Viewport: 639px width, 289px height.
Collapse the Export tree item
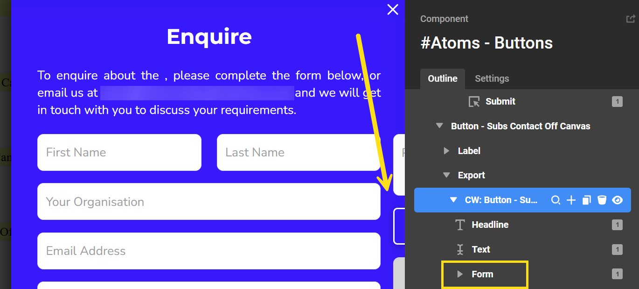(x=446, y=176)
